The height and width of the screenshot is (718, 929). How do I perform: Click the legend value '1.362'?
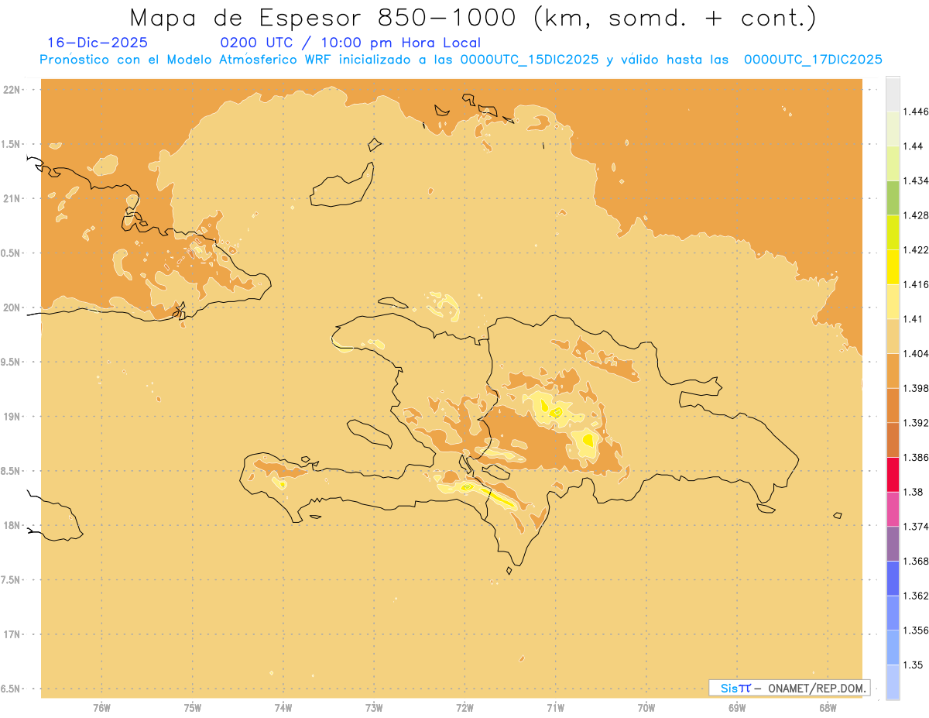tap(917, 596)
